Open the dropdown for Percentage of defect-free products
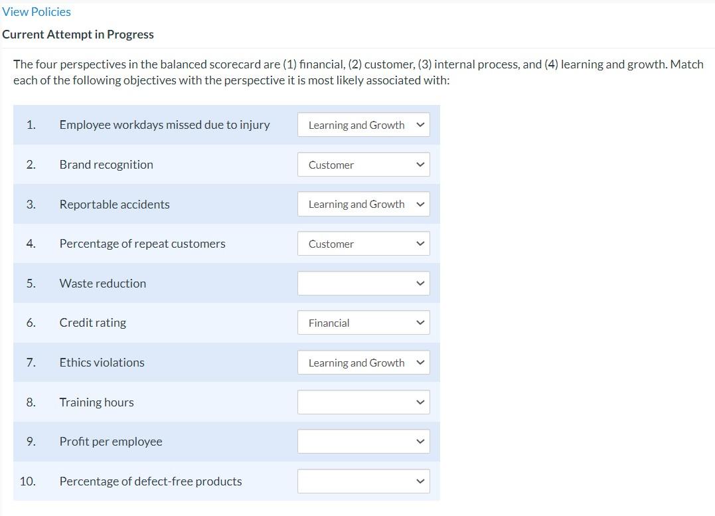 pyautogui.click(x=363, y=481)
